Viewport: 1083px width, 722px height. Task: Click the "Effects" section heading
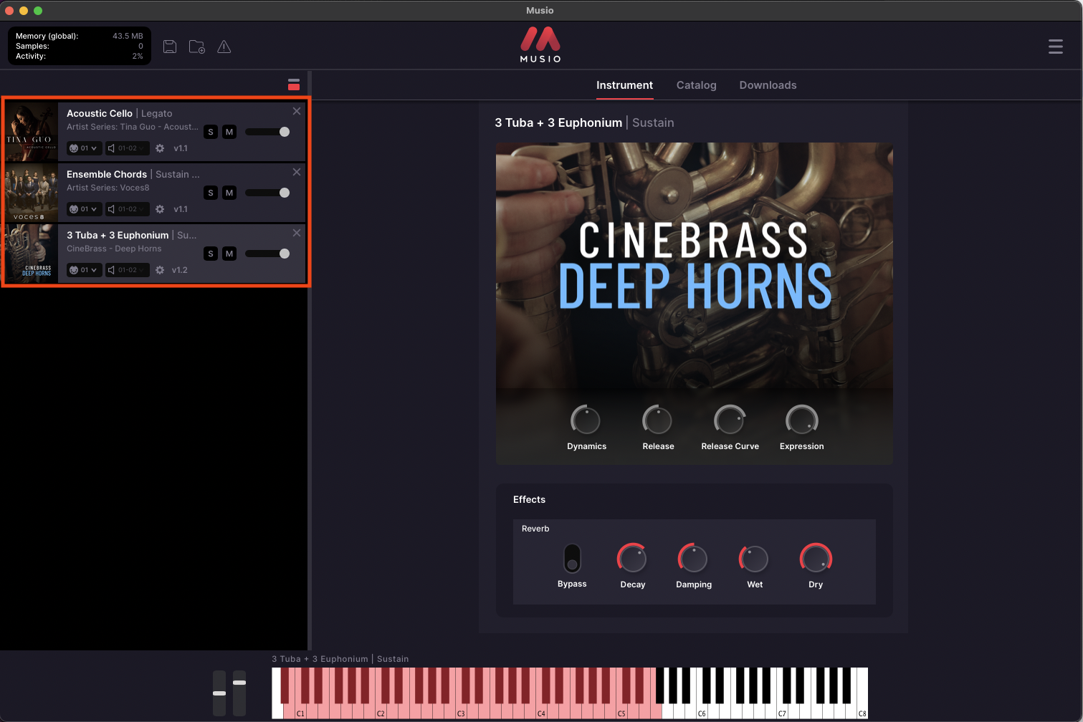(529, 499)
